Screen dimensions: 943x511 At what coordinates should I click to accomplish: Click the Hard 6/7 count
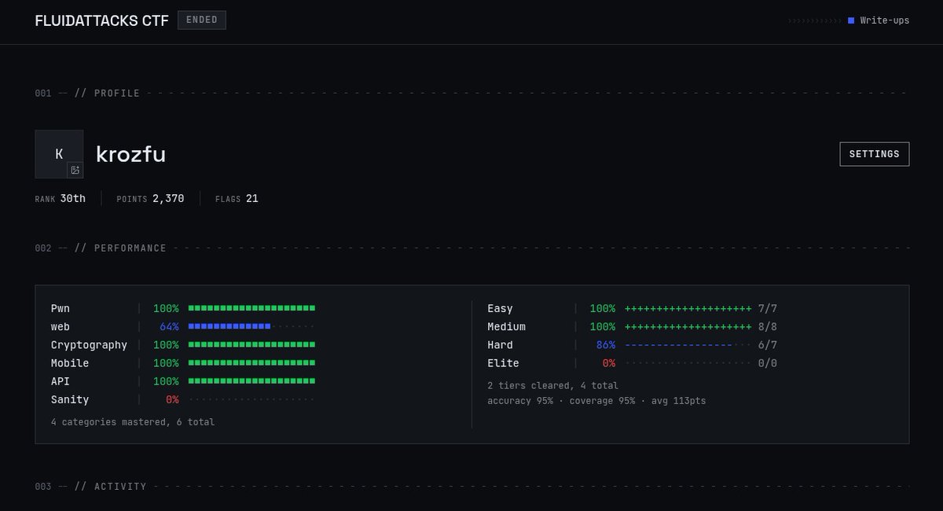click(x=768, y=345)
